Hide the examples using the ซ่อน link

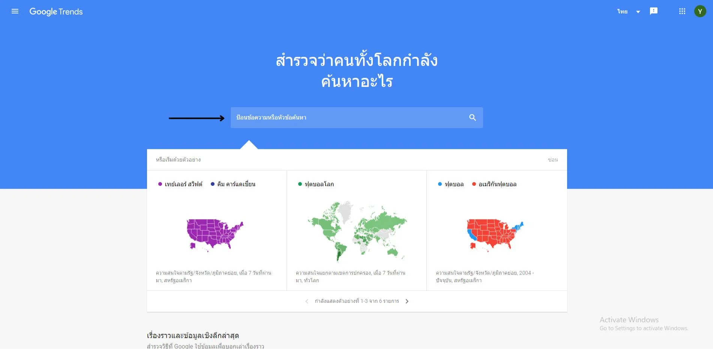[553, 160]
